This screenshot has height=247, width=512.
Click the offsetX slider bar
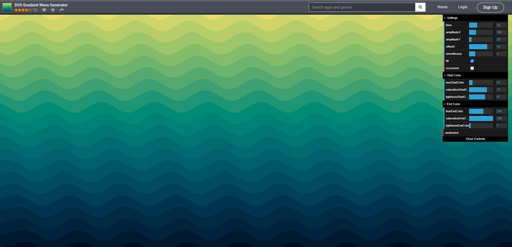(x=481, y=47)
